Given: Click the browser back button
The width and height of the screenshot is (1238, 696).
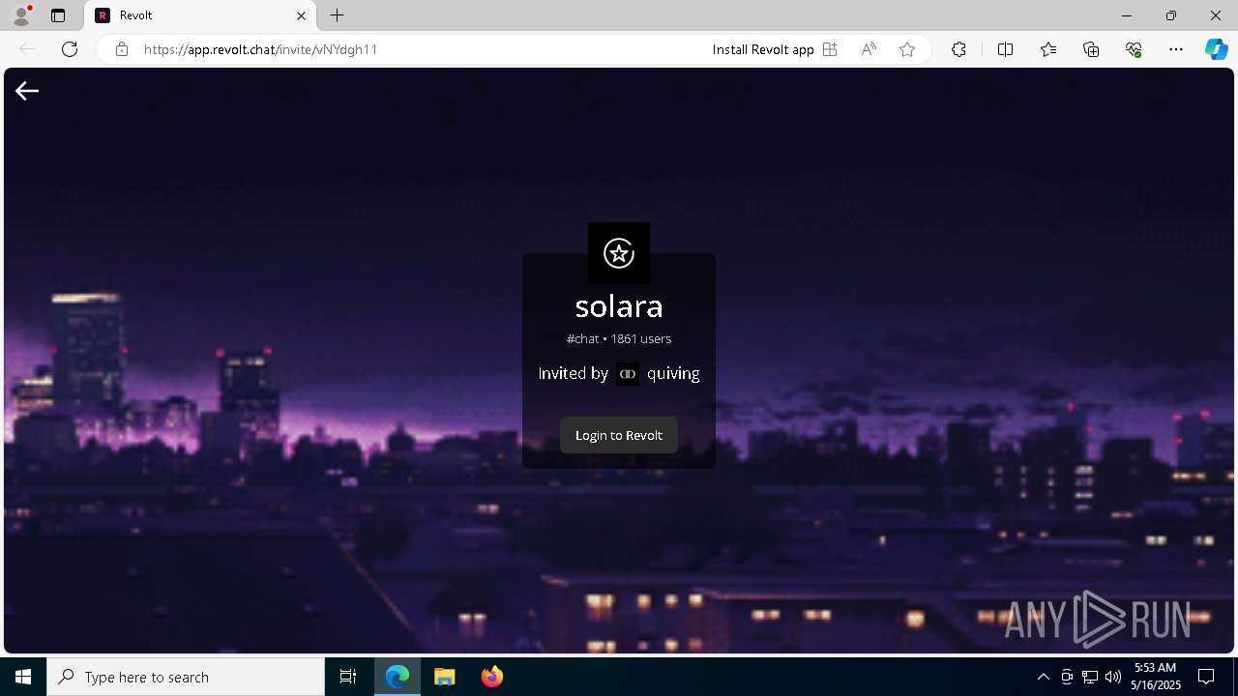Looking at the screenshot, I should [27, 49].
